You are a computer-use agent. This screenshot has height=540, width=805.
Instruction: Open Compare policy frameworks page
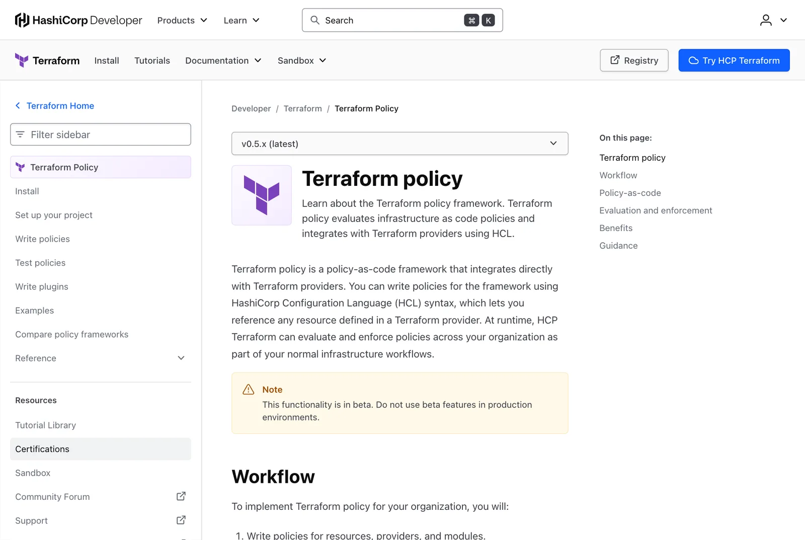click(x=101, y=335)
